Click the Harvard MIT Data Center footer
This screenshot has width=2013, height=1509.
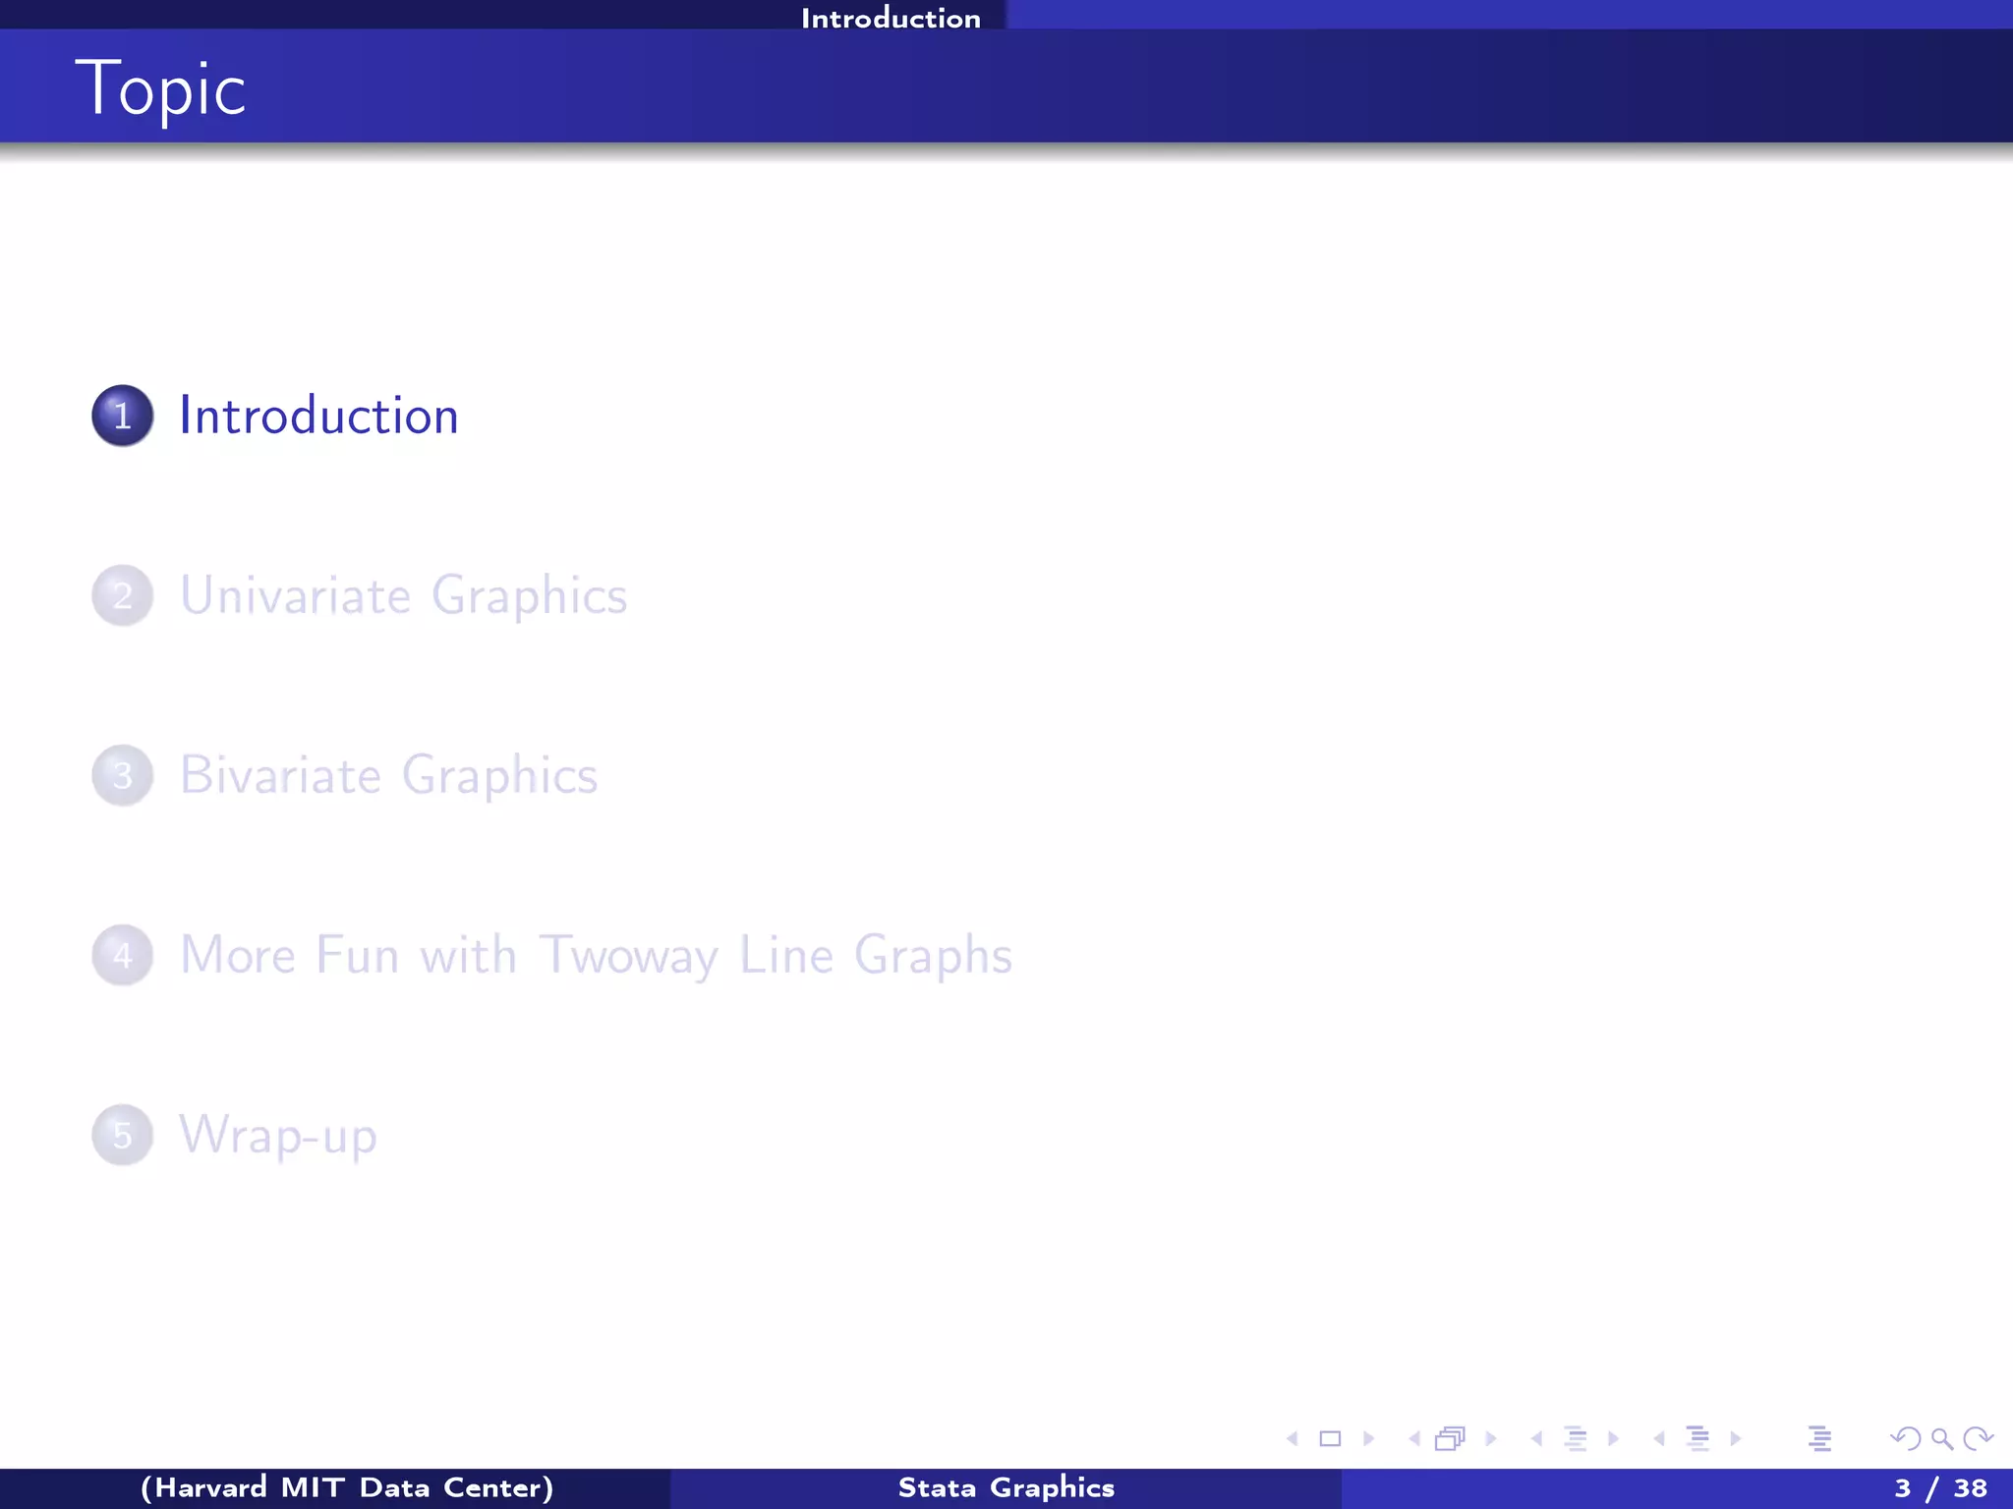347,1487
